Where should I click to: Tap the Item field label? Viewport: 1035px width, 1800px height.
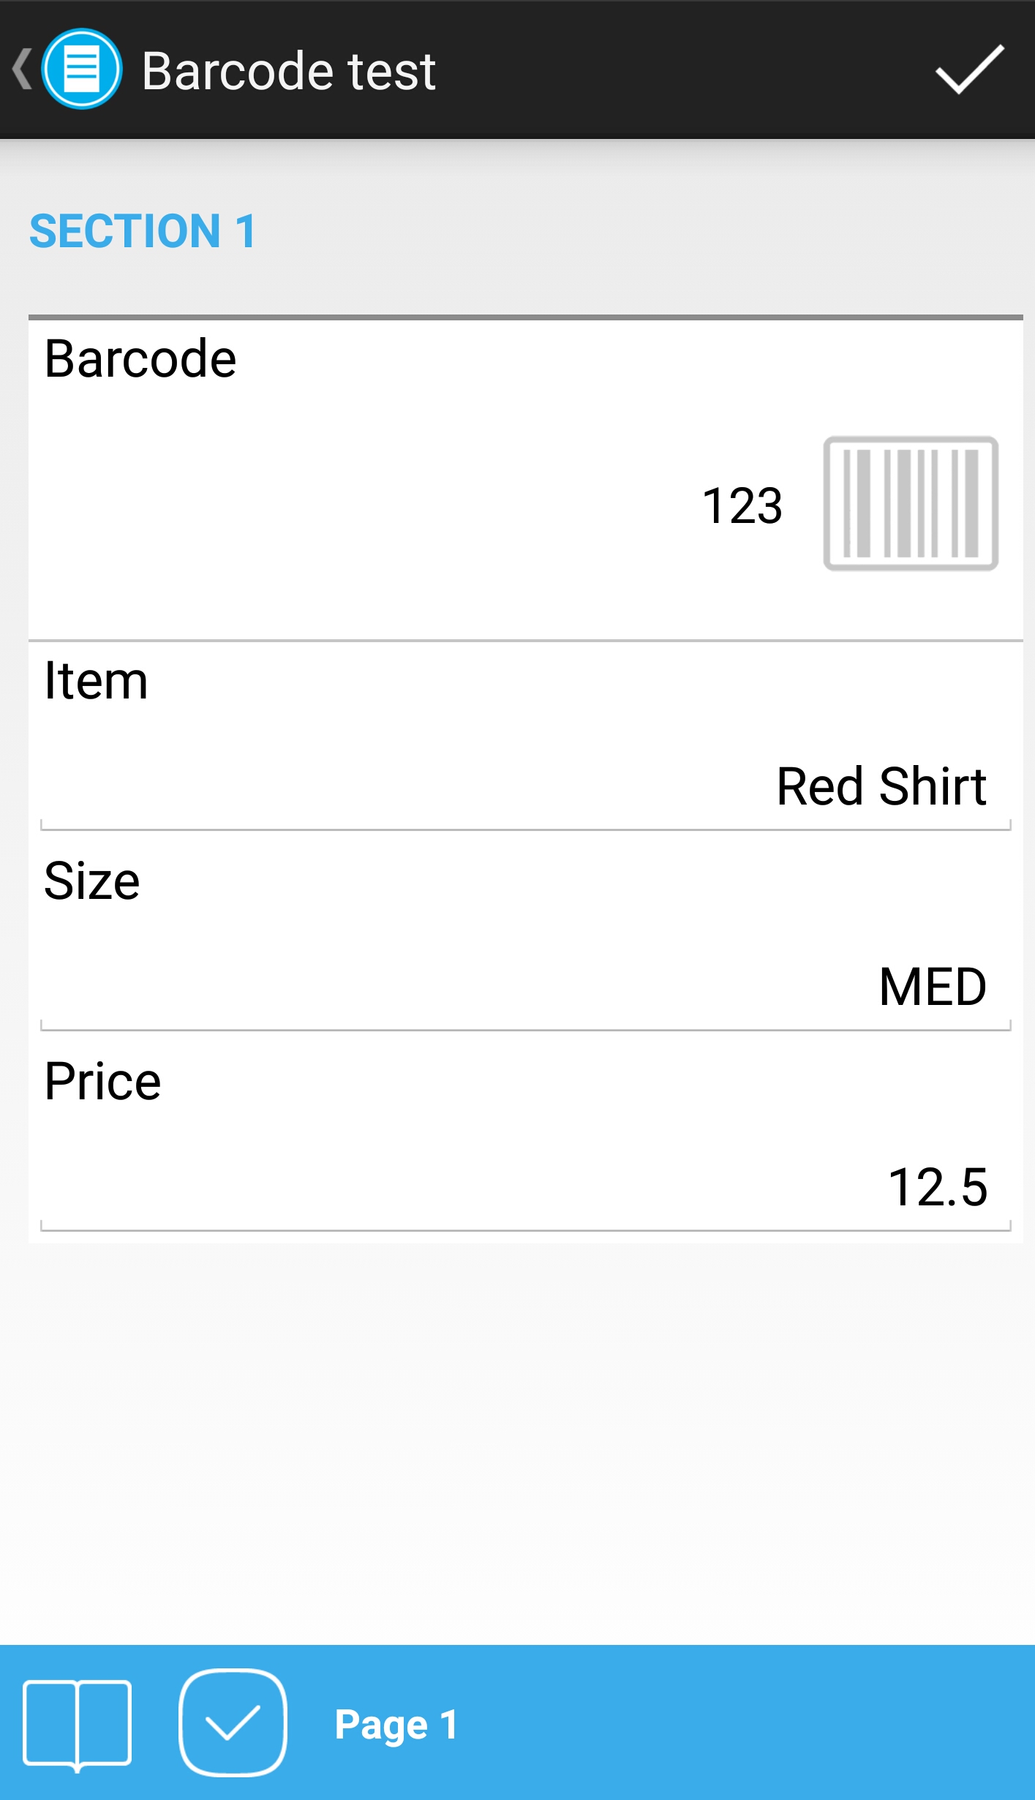[96, 681]
